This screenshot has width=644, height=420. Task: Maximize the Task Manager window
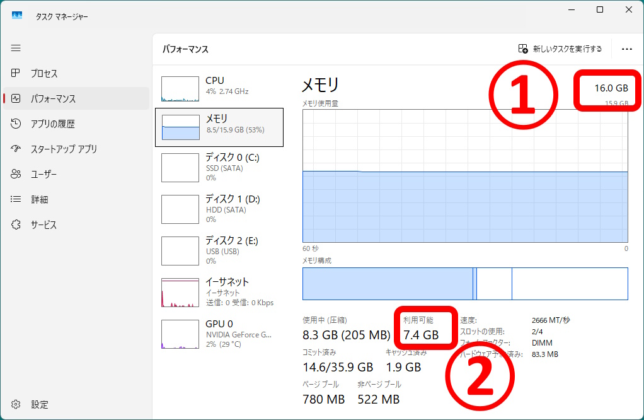pyautogui.click(x=600, y=9)
